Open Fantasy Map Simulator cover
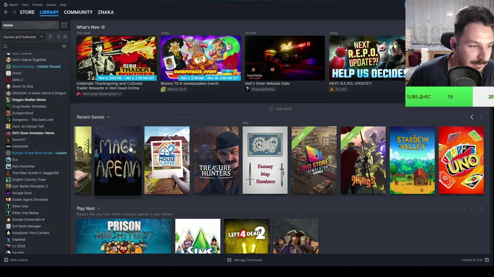This screenshot has width=494, height=277. pyautogui.click(x=265, y=160)
